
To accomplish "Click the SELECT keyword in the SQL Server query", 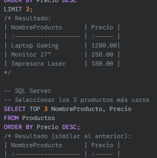I will (15, 109).
